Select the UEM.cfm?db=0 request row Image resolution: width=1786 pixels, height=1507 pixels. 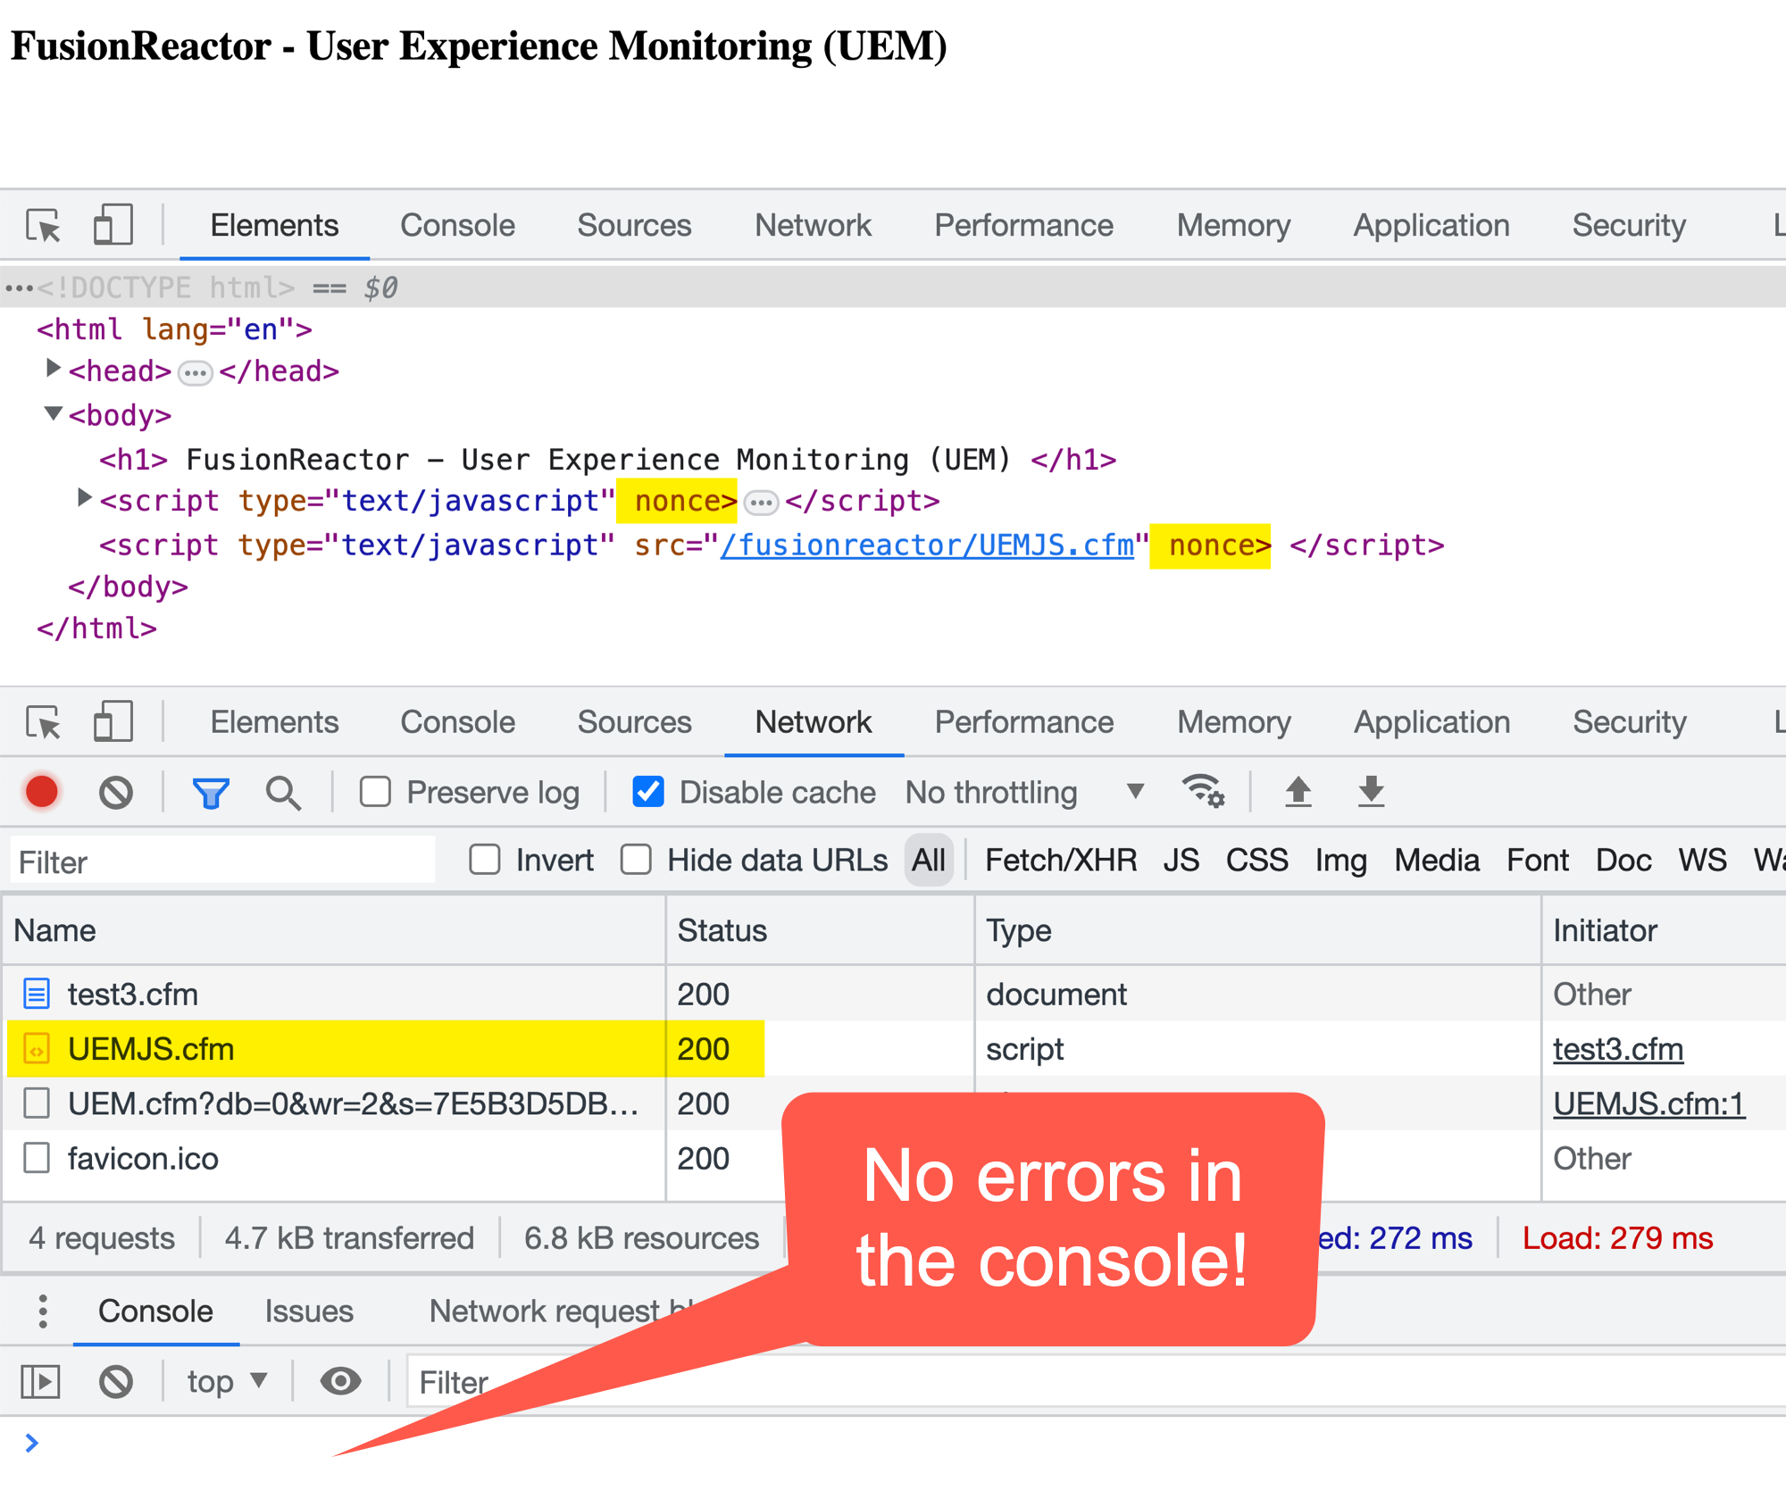click(x=893, y=1103)
